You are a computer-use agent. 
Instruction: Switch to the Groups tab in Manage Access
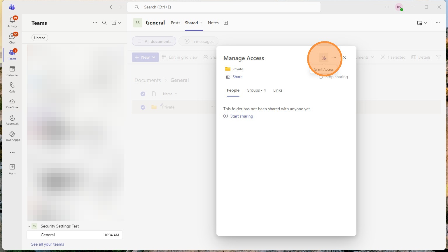point(256,90)
